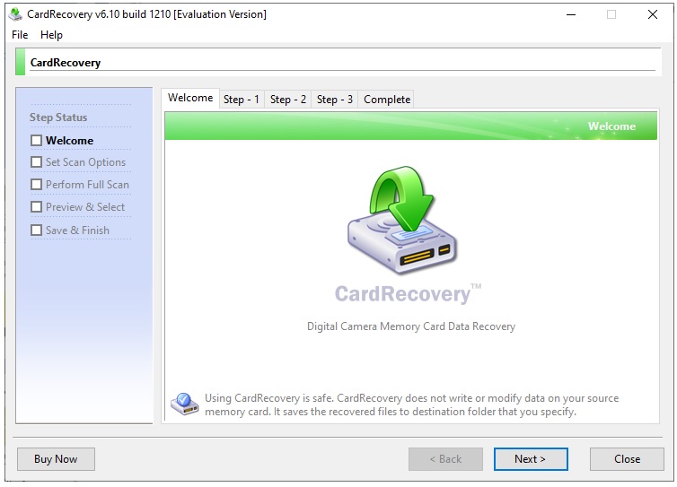The width and height of the screenshot is (677, 487).
Task: Click the CardRecovery title bar app icon
Action: [15, 14]
